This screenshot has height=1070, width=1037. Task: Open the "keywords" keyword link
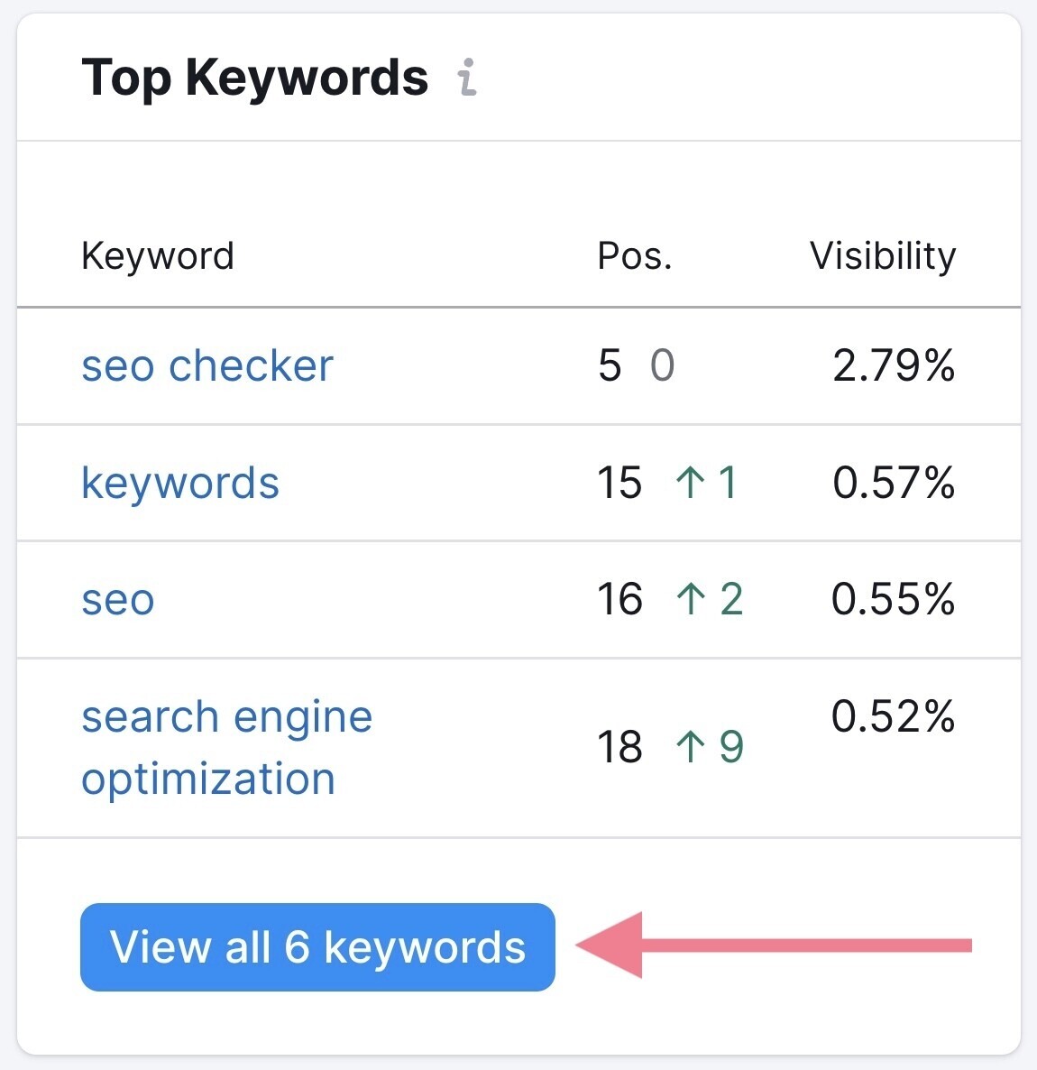coord(180,484)
